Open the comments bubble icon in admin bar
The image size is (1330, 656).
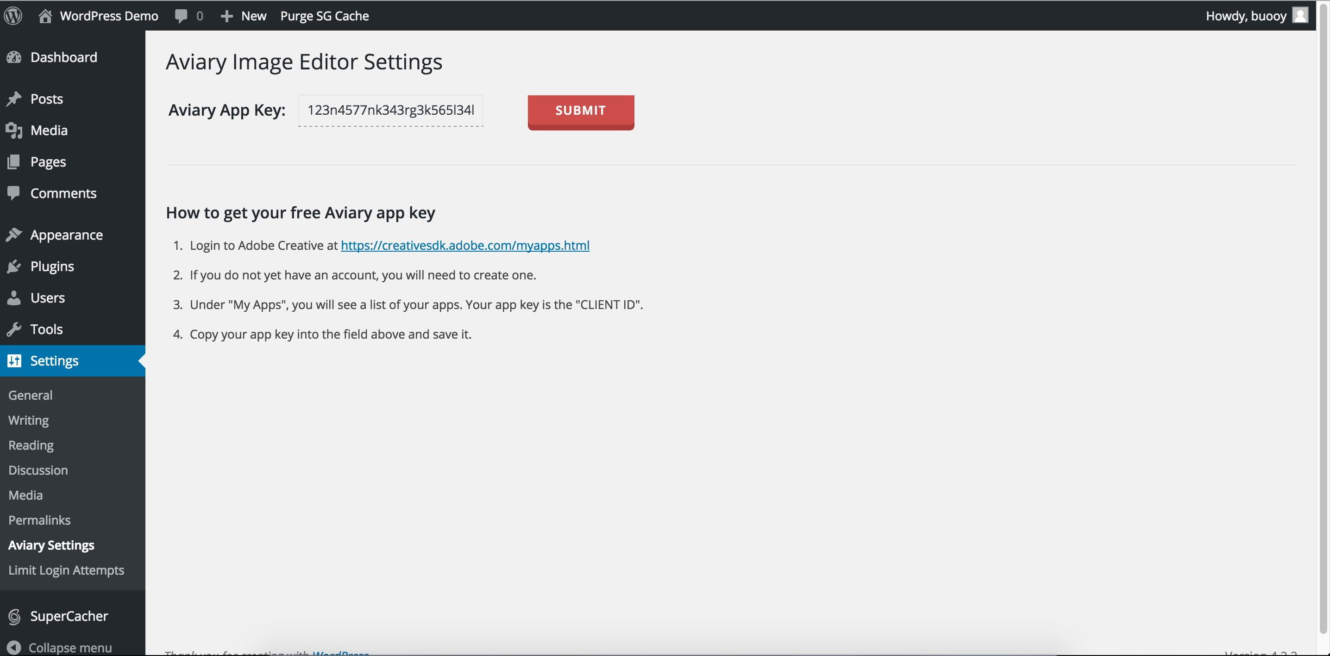(x=181, y=16)
